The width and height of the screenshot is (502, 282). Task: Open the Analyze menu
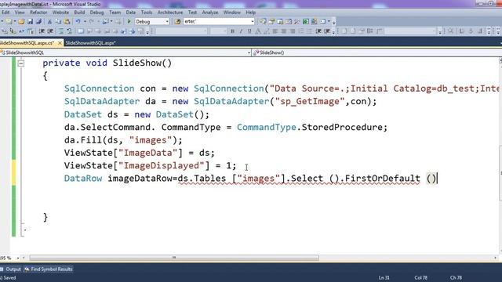210,13
